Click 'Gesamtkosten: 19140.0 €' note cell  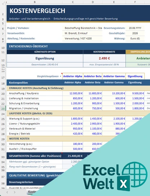(45, 65)
